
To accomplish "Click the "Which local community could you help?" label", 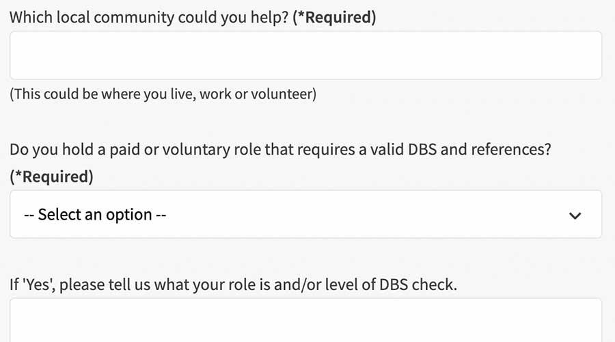I will (x=148, y=18).
